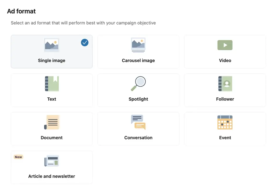The width and height of the screenshot is (275, 191).
Task: Open the Article and newsletter format
Action: point(51,167)
